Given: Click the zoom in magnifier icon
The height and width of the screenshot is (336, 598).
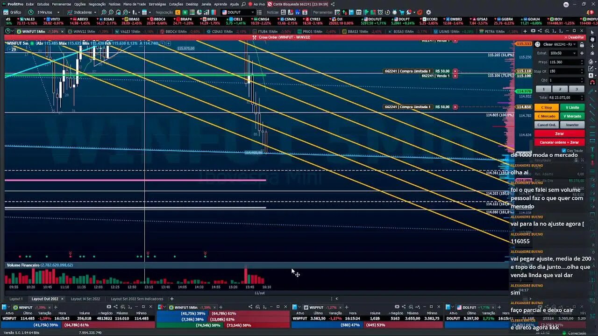Looking at the screenshot, I should (103, 12).
